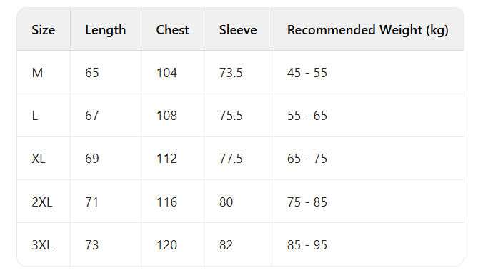Select the Length column header

point(106,30)
